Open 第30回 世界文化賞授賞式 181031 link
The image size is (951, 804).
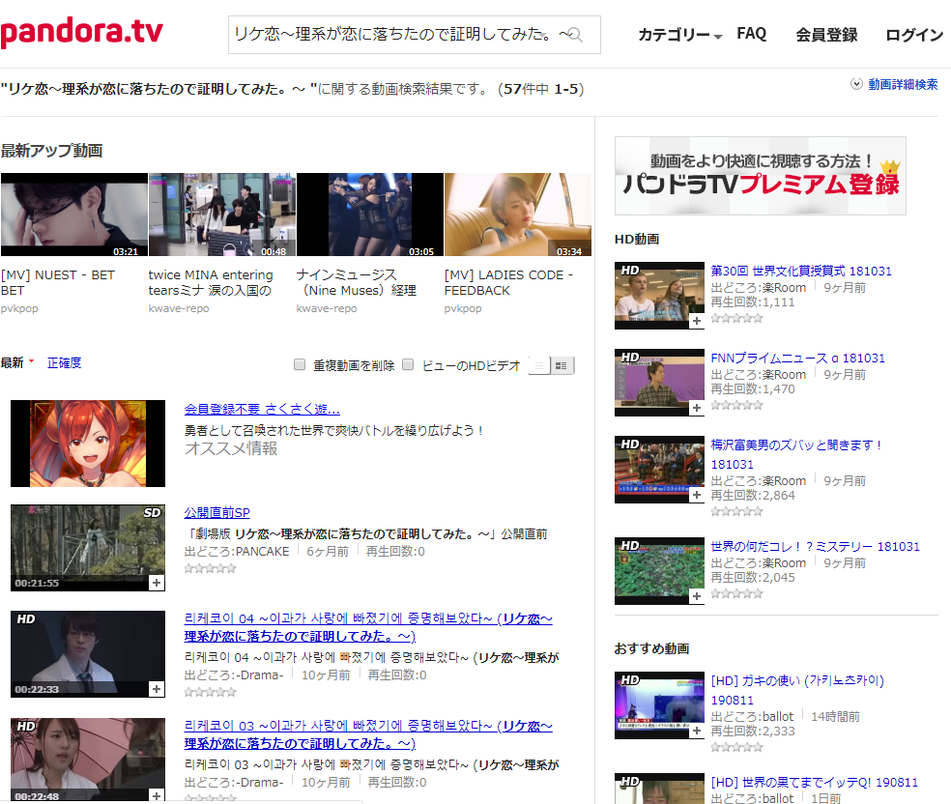point(801,271)
